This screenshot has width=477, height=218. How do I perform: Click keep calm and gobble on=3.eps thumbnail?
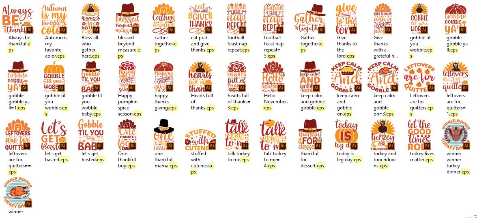coord(383,77)
